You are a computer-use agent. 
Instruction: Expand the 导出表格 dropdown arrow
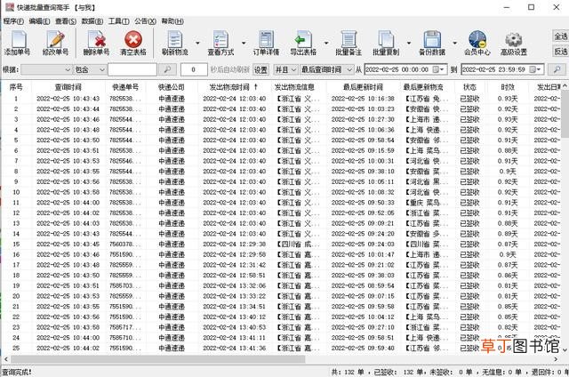[326, 43]
